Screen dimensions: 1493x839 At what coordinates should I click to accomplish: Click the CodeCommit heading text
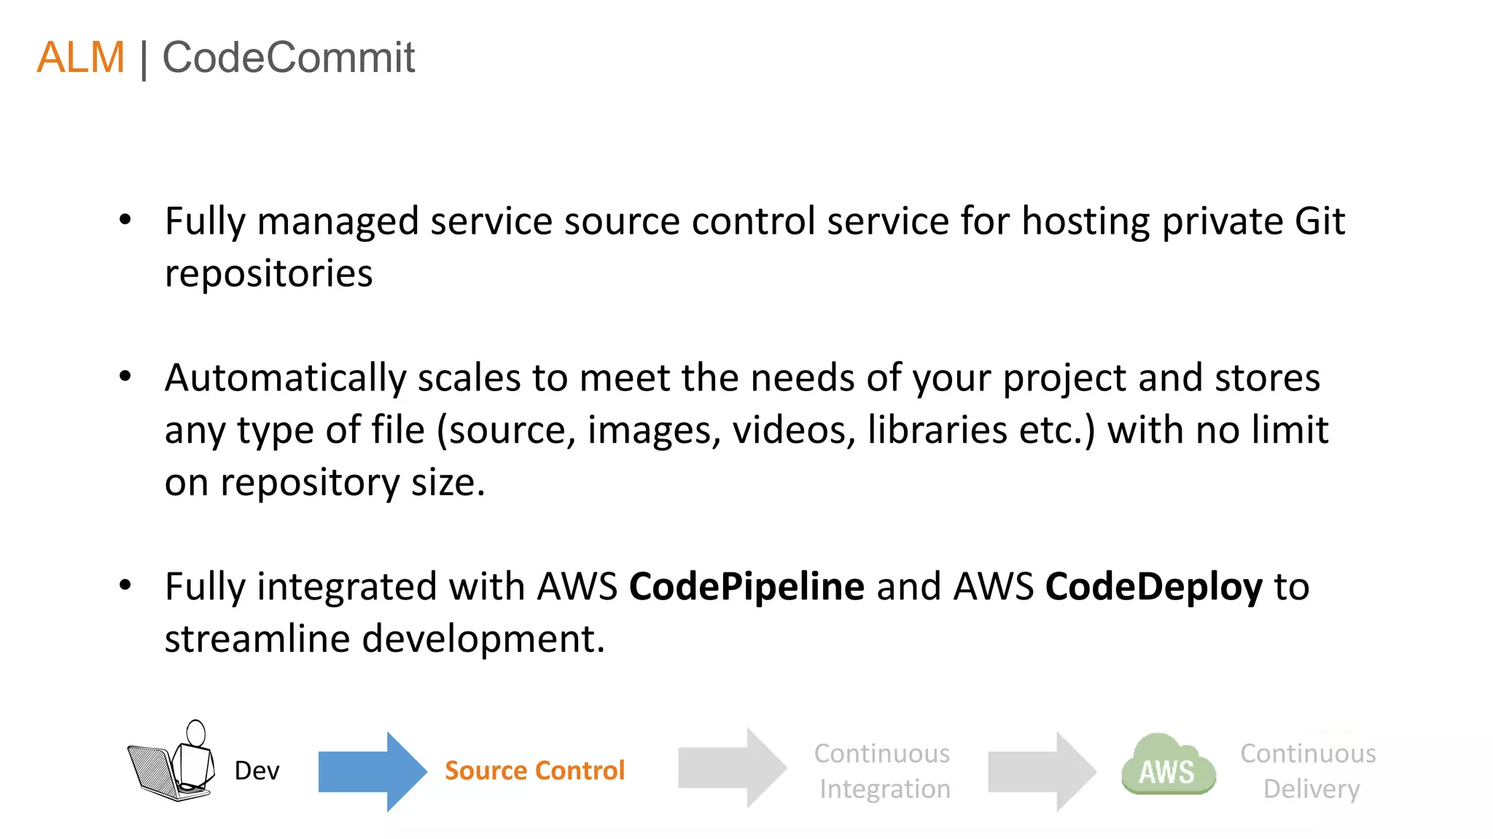pos(288,58)
